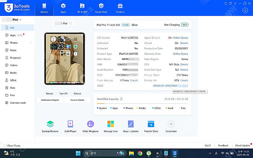Refresh device info
Screen dimensions: 253x158
pyautogui.click(x=77, y=94)
